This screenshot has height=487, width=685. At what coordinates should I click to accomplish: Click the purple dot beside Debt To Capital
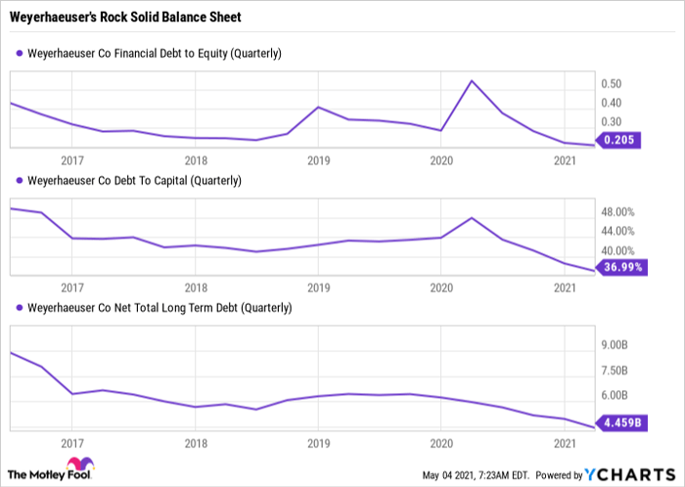(x=21, y=181)
